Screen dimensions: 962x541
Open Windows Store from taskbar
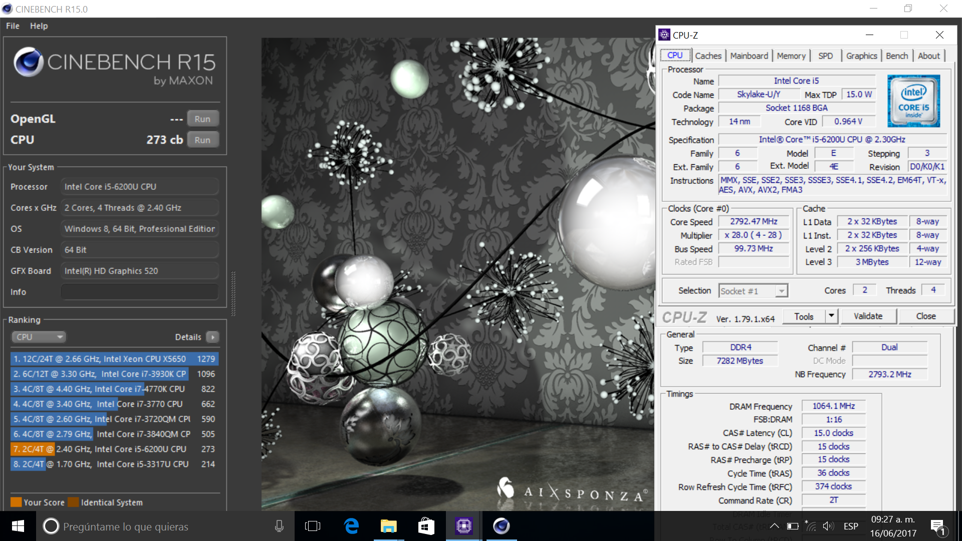(x=426, y=526)
